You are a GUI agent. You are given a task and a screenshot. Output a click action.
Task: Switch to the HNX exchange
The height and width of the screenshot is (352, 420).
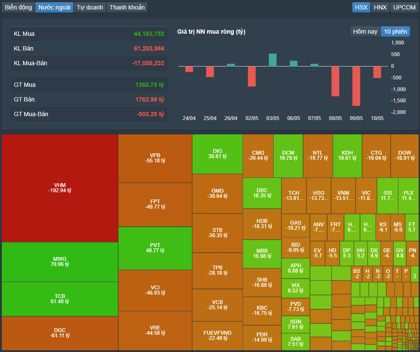(x=380, y=7)
